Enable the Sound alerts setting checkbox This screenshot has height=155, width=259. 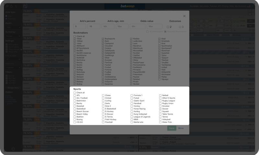click(x=6, y=47)
